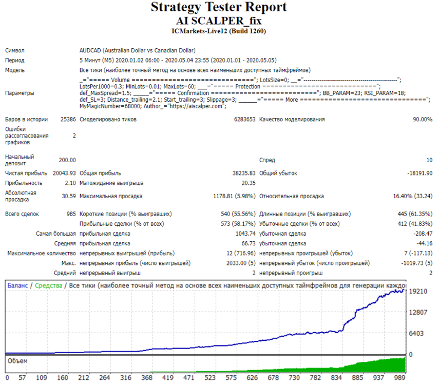This screenshot has height=385, width=439.
Task: Select modelled ticks value 6283653
Action: coord(245,119)
